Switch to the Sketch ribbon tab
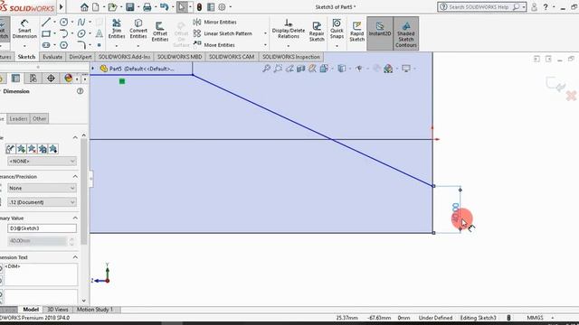The width and height of the screenshot is (579, 325). (x=26, y=57)
